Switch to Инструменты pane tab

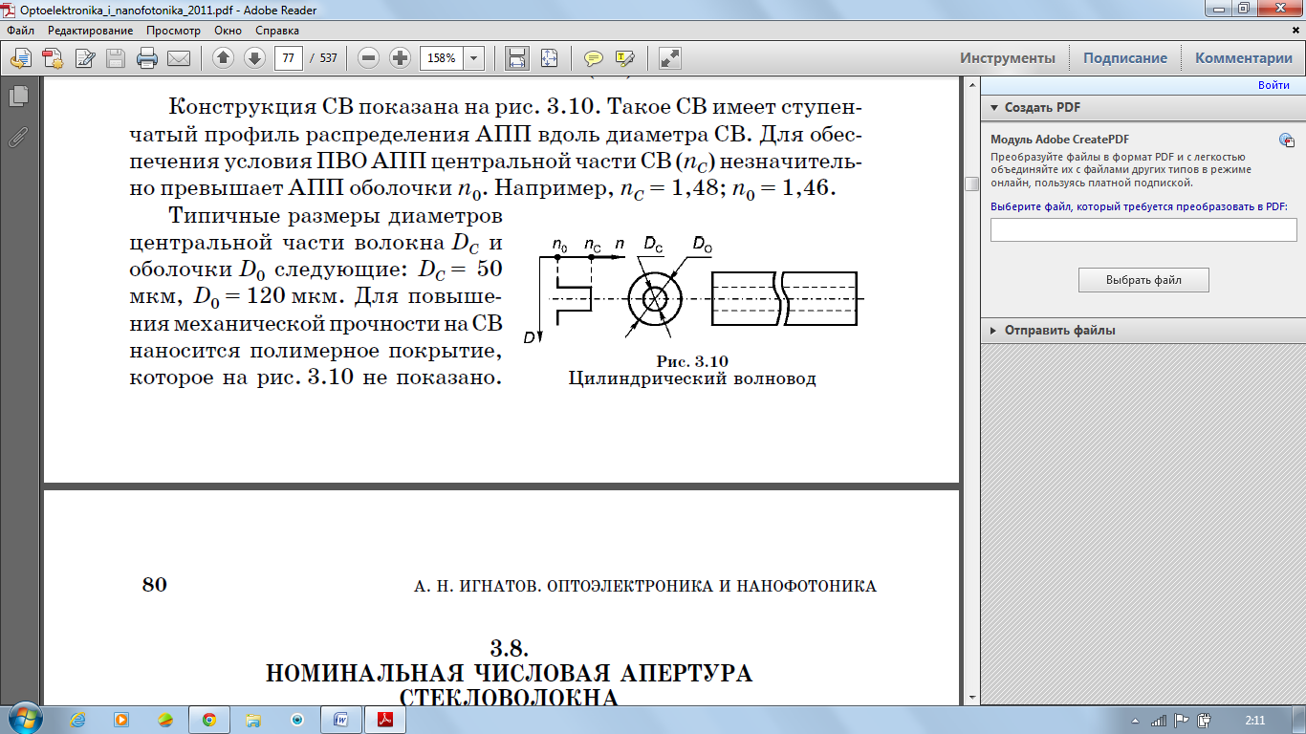1008,58
